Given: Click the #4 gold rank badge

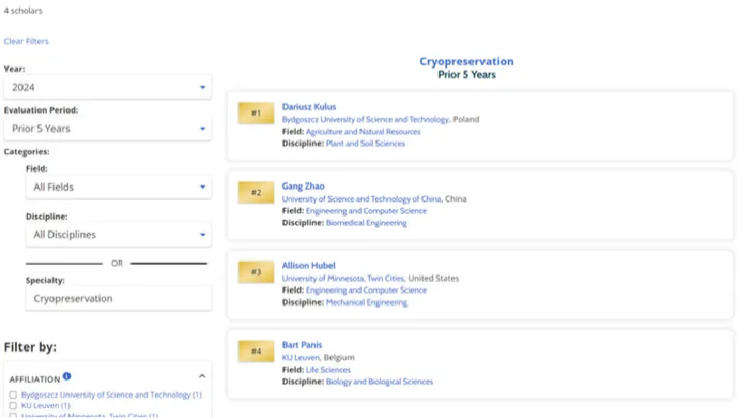Looking at the screenshot, I should [255, 351].
